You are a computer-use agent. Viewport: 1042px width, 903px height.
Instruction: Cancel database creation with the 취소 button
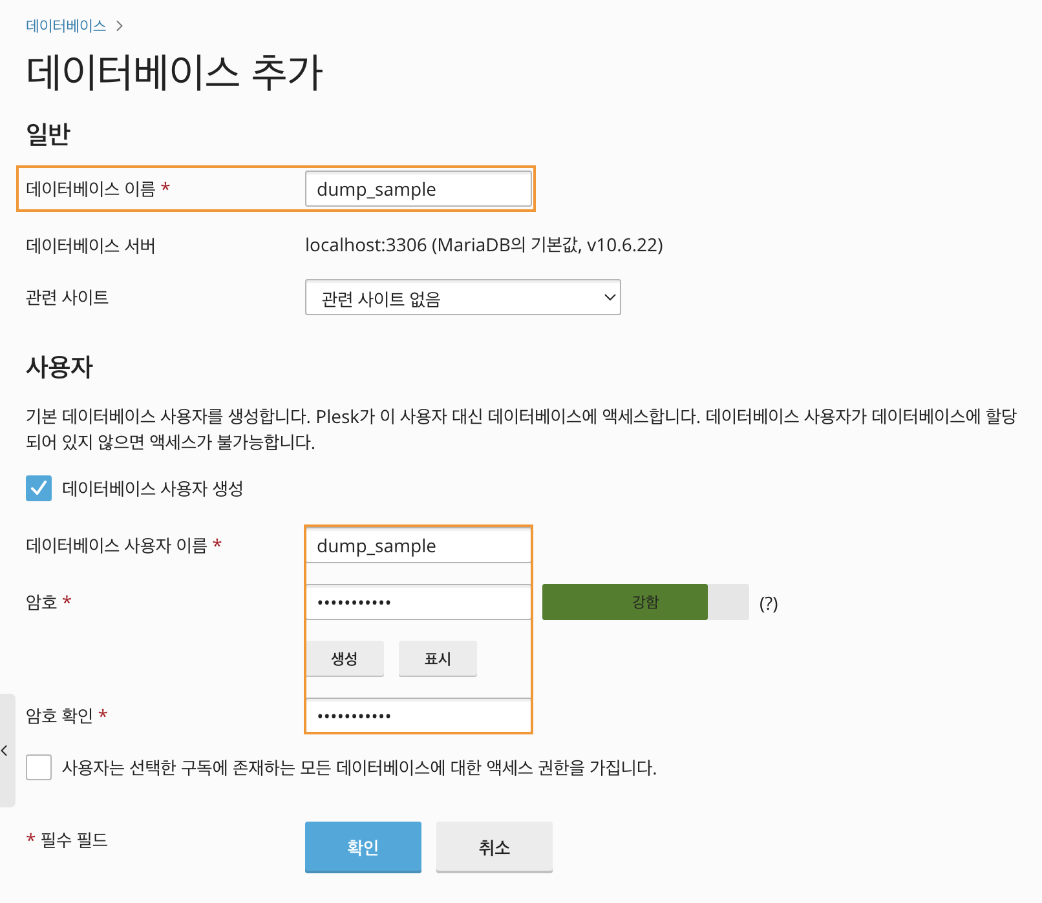(x=494, y=847)
